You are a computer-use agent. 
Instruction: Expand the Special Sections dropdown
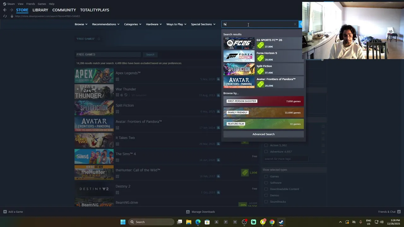click(x=203, y=24)
